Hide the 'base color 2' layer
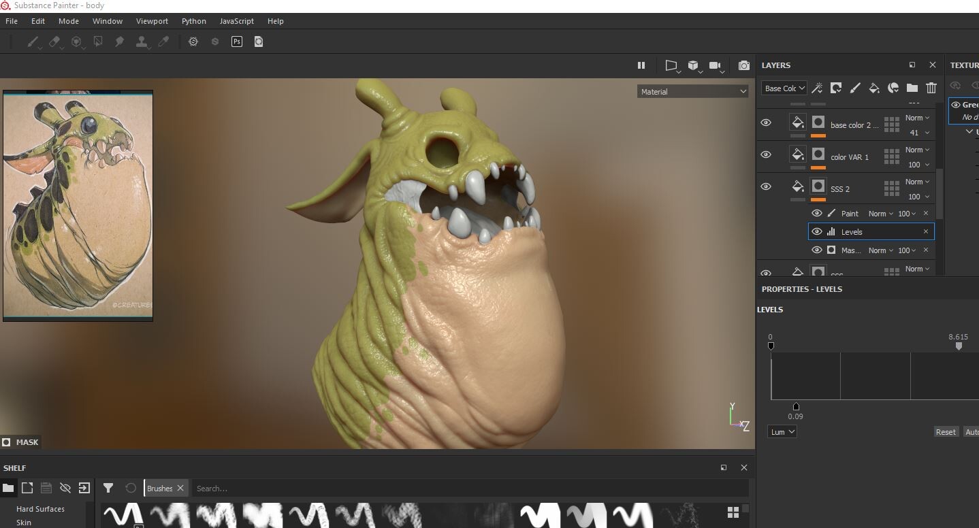This screenshot has height=528, width=979. pyautogui.click(x=766, y=122)
